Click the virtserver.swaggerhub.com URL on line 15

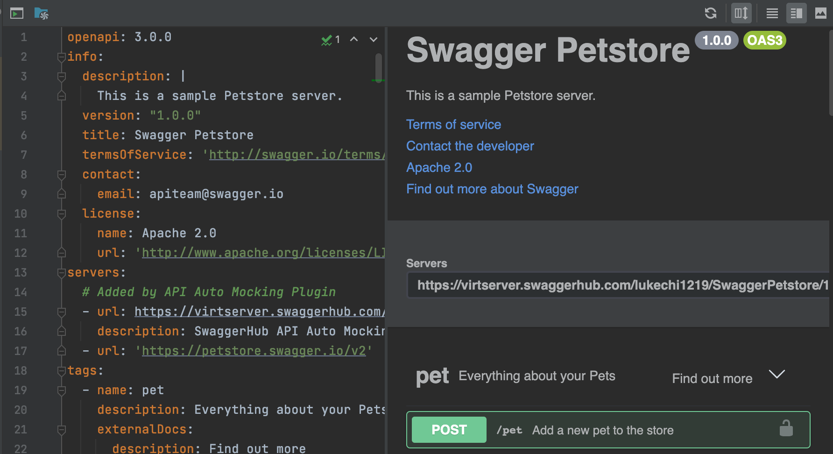(x=260, y=312)
